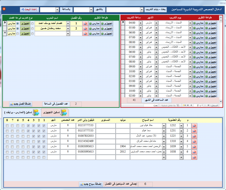Click the إعادة البحث reset search button
The width and height of the screenshot is (226, 190).
[29, 10]
